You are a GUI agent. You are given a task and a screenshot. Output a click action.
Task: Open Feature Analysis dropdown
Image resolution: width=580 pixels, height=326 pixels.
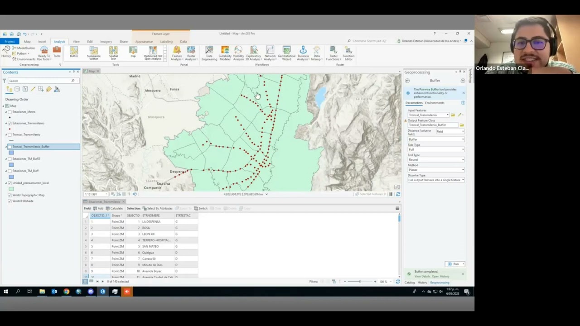pos(177,53)
